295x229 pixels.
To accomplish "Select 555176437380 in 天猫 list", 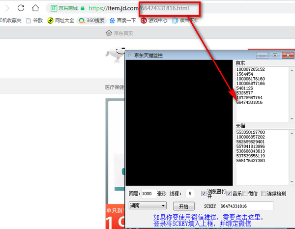I will pyautogui.click(x=251, y=161).
